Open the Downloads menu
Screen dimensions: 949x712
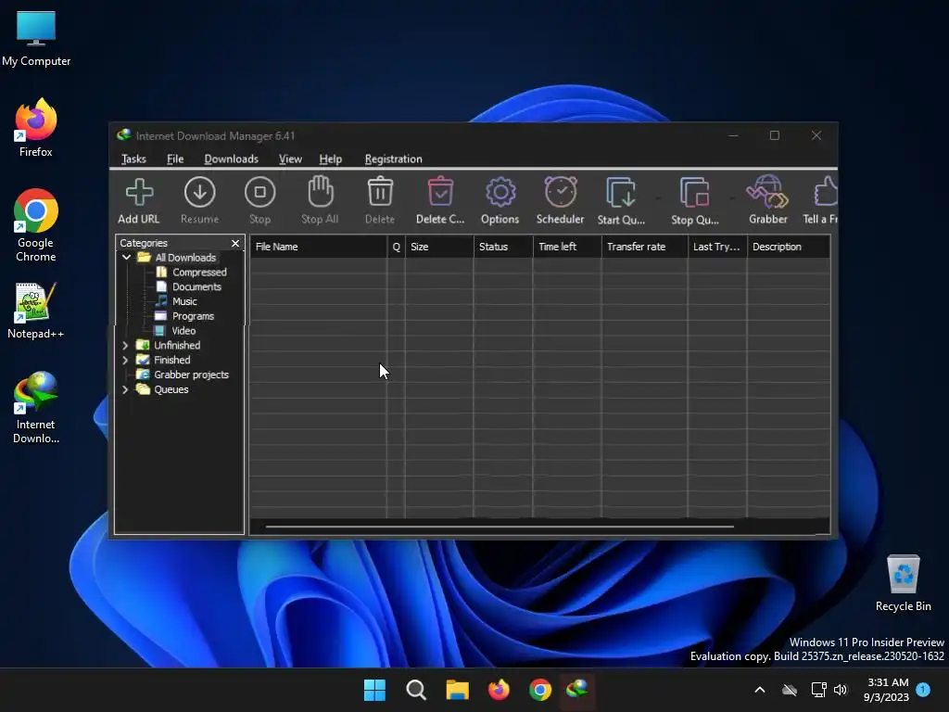231,159
